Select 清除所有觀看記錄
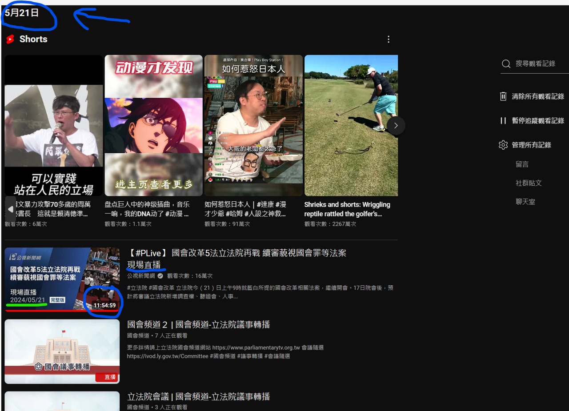The width and height of the screenshot is (569, 411). [538, 96]
